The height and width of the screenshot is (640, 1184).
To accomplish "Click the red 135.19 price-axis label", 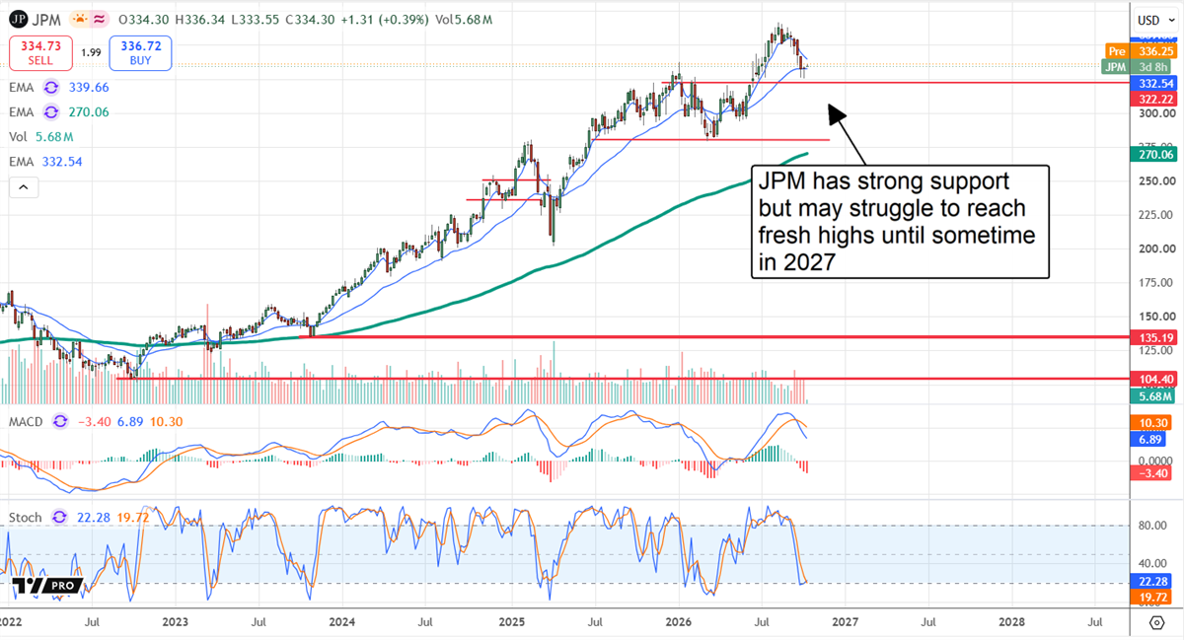I will coord(1152,337).
